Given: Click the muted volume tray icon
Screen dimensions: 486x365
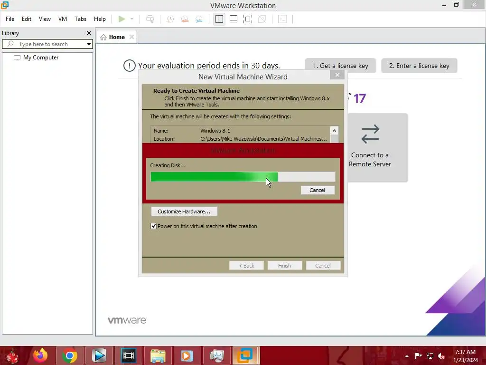Looking at the screenshot, I should coord(441,355).
